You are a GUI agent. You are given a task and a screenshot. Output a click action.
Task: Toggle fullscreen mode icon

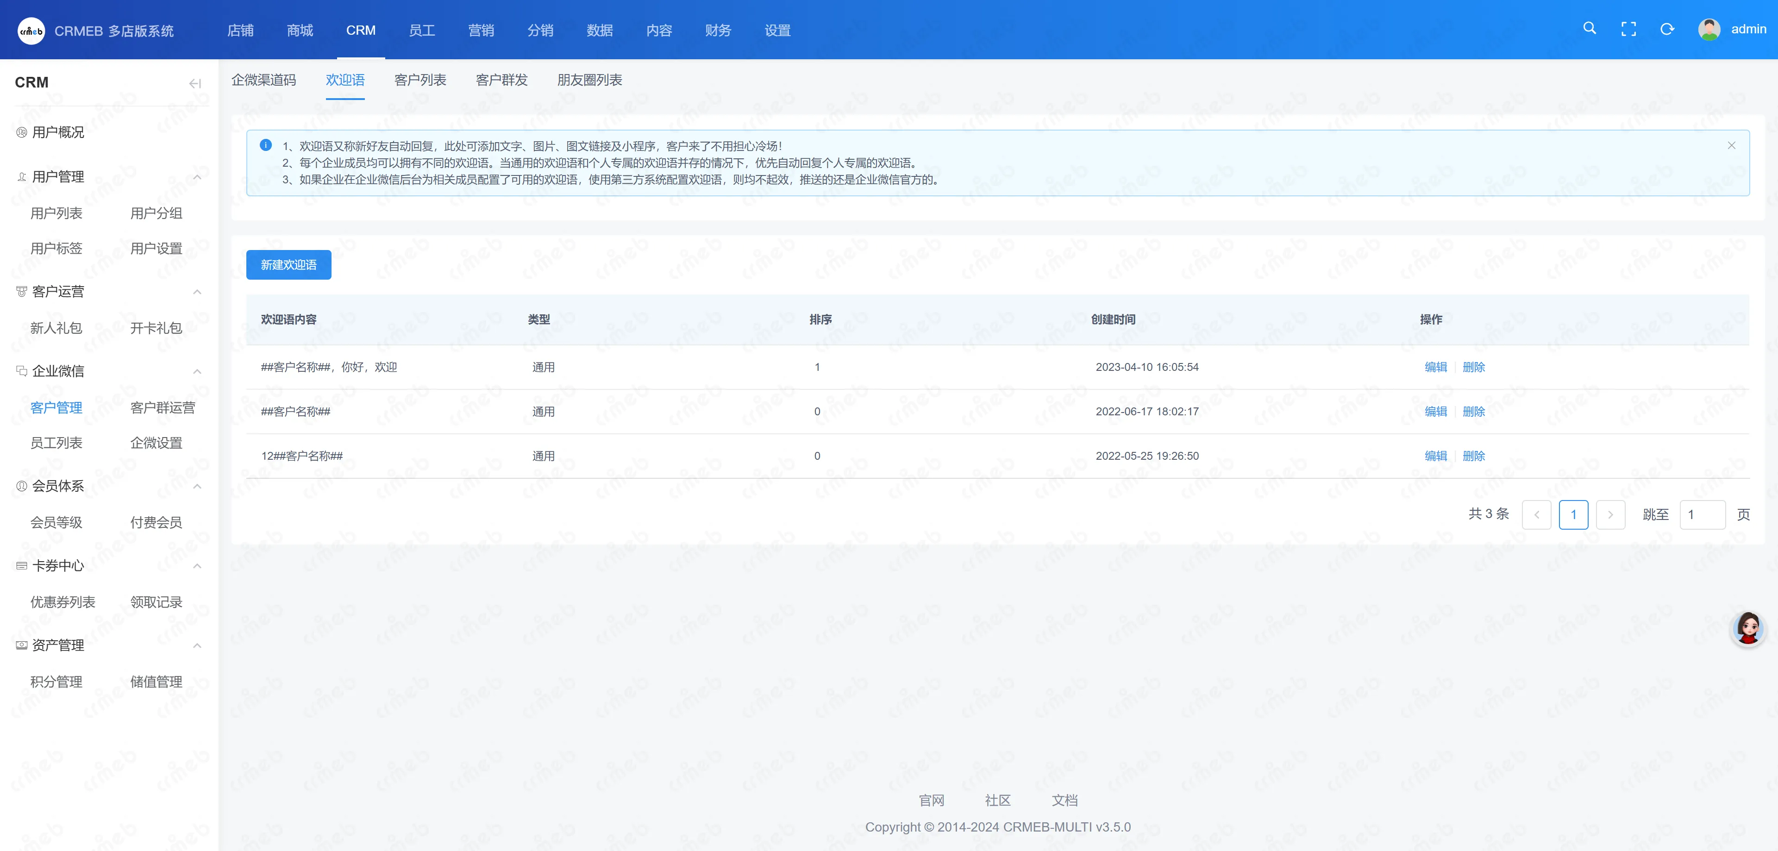pos(1628,29)
